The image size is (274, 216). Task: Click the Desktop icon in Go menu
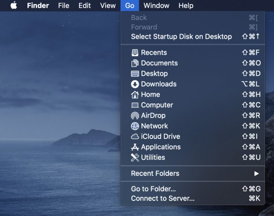click(135, 73)
